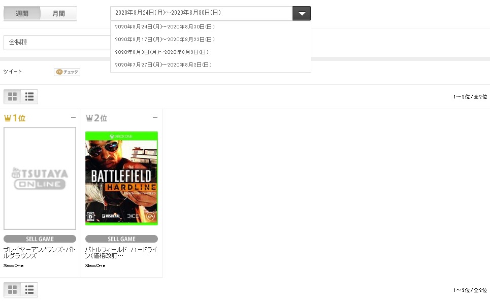
Task: Choose 2020年8月3日(月)~2020年8月9日(日) from the list
Action: (210, 52)
